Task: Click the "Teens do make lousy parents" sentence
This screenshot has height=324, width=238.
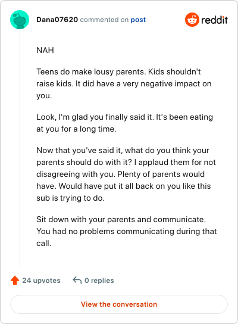Action: click(91, 71)
